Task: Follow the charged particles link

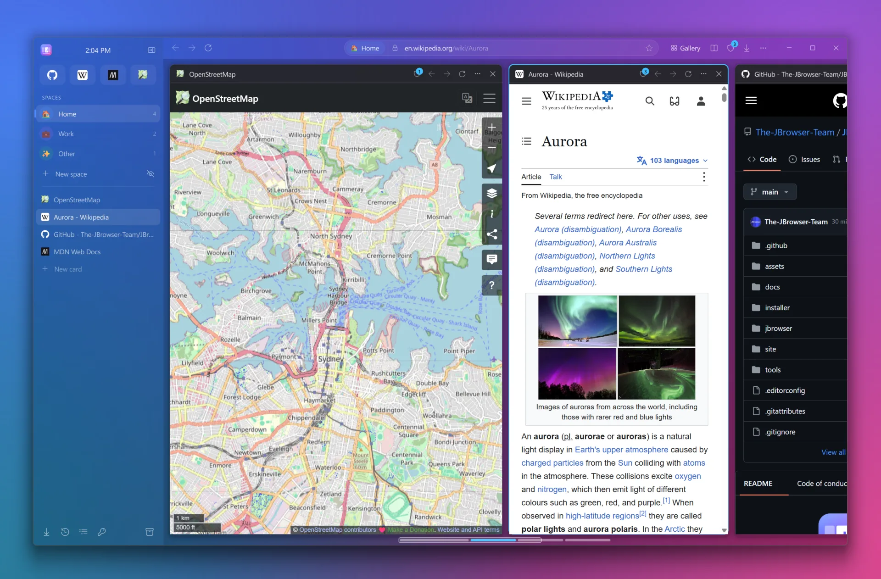Action: pos(552,463)
